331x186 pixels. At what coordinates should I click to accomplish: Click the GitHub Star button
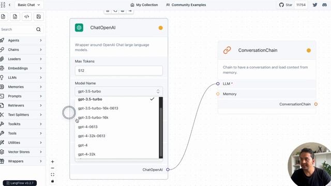coord(285,5)
